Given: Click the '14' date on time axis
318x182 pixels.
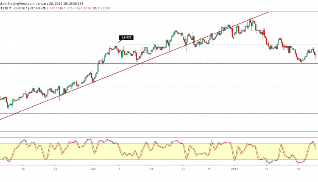Looking at the screenshot, I should (151, 169).
